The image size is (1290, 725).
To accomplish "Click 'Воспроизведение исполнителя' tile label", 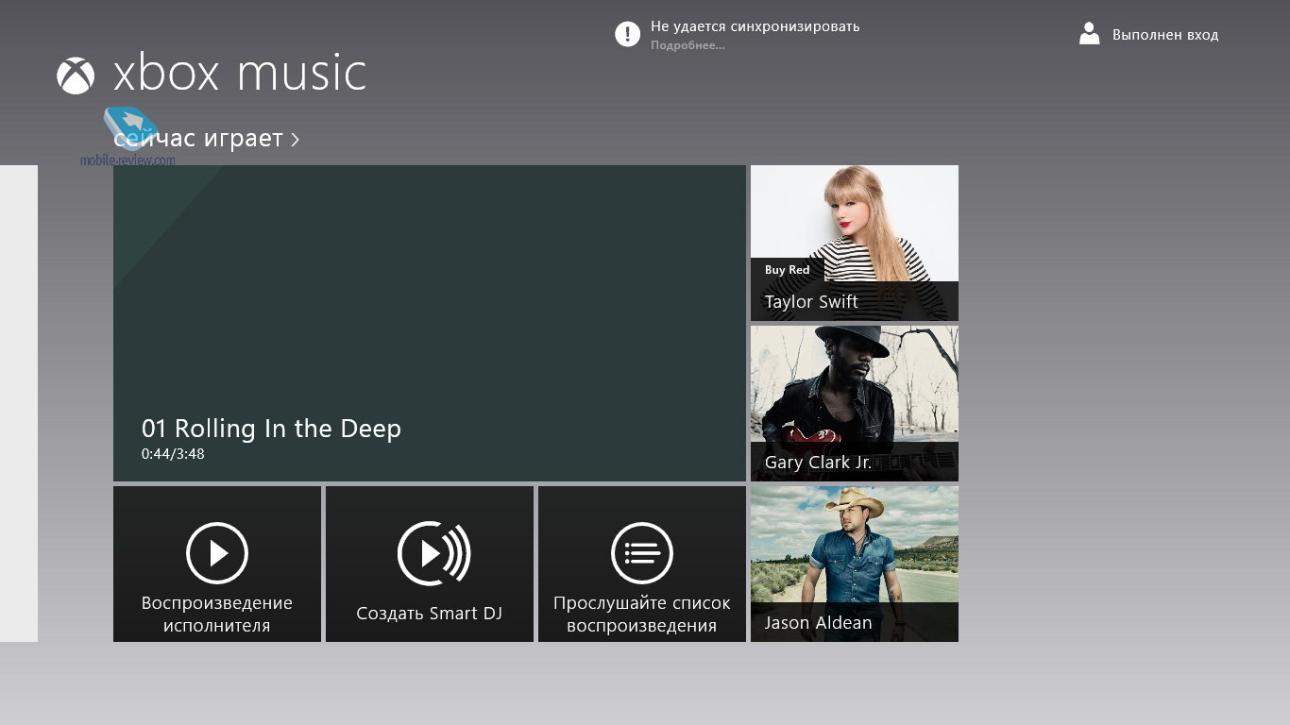I will tap(217, 615).
